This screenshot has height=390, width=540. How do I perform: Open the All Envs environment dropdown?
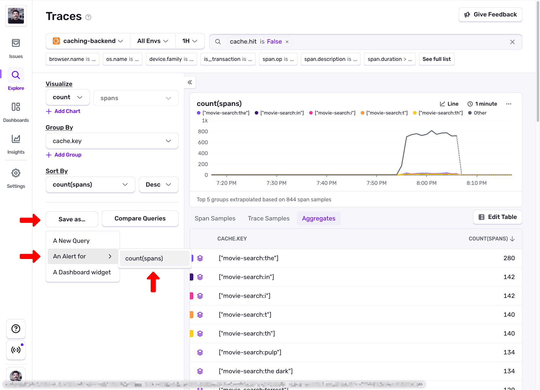153,41
